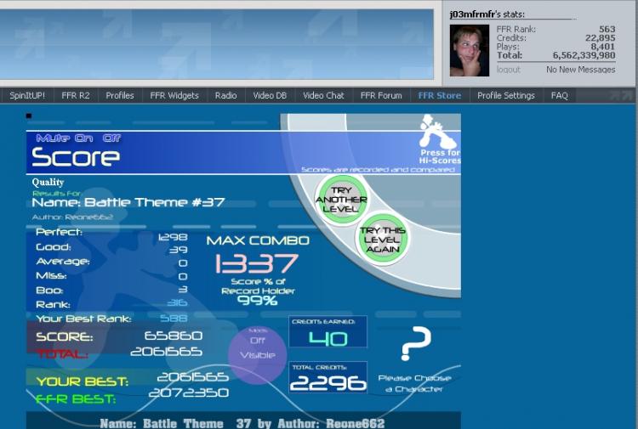Open the SpinItUP! menu item
Screen dimensions: 638x429
pyautogui.click(x=27, y=95)
